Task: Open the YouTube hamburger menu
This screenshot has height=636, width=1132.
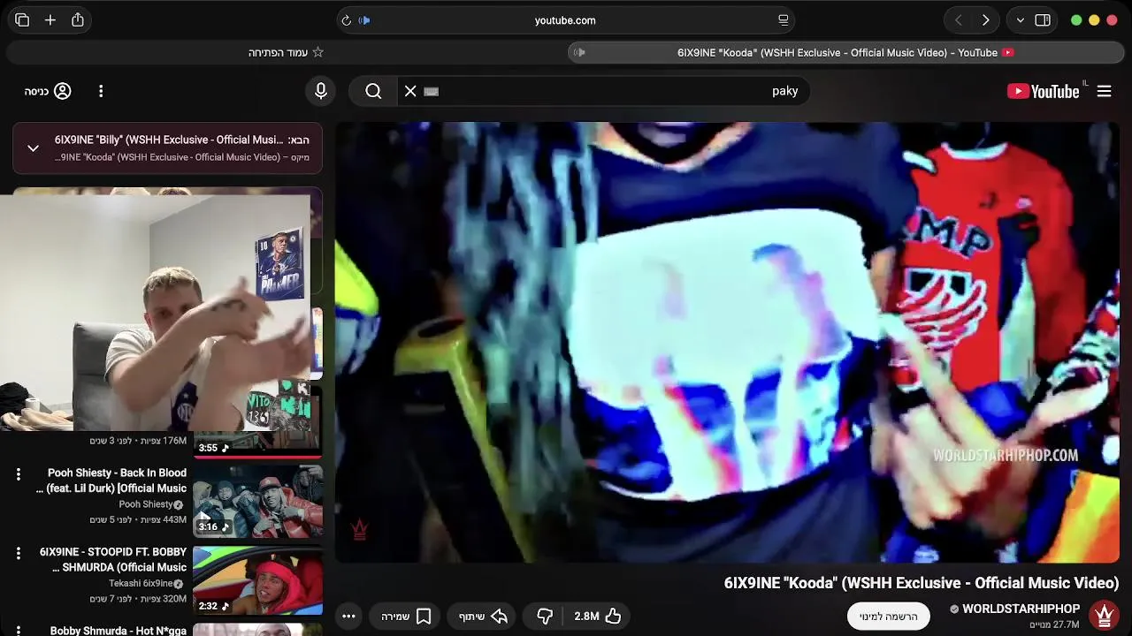Action: click(x=1104, y=91)
